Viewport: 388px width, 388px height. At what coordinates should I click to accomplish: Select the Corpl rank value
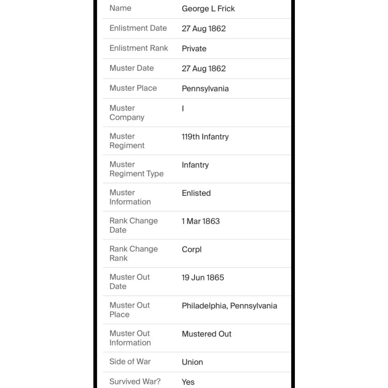pyautogui.click(x=191, y=249)
